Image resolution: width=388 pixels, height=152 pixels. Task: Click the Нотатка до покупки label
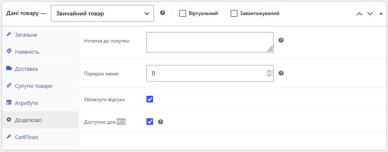point(107,41)
